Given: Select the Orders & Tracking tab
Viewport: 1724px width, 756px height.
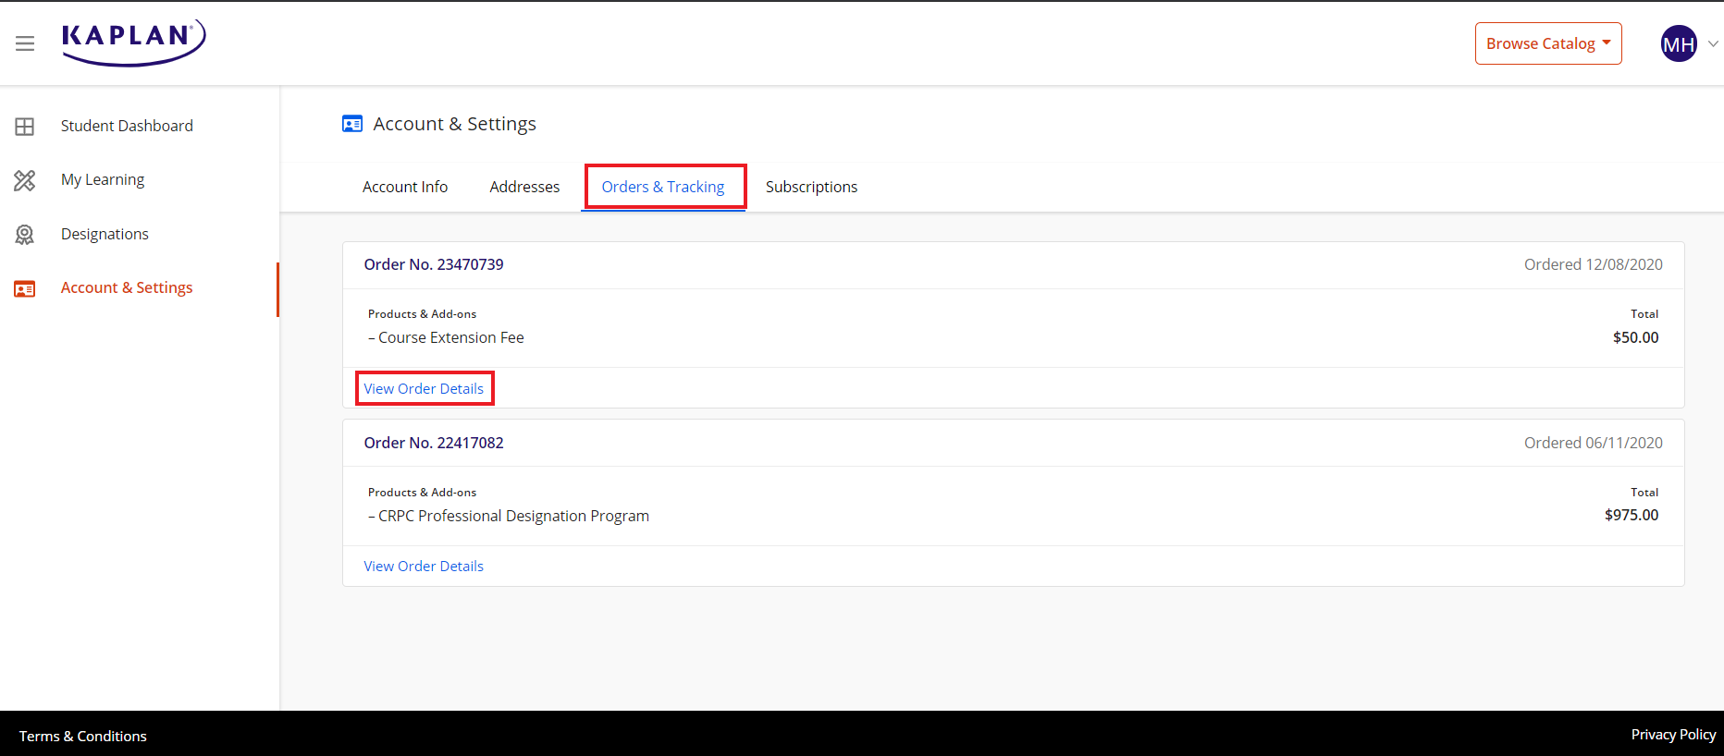Looking at the screenshot, I should (663, 187).
